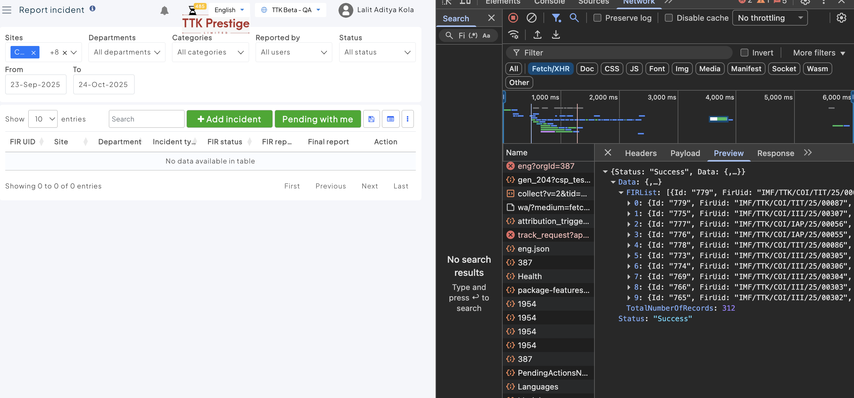Check the Disable cache option
This screenshot has height=398, width=854.
(669, 18)
